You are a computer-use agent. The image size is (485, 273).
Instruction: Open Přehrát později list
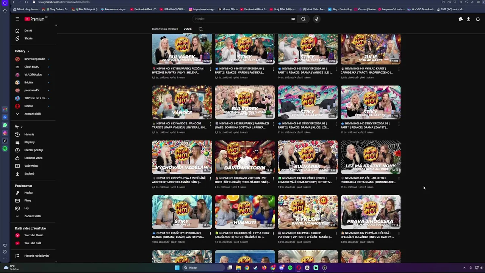pos(33,150)
